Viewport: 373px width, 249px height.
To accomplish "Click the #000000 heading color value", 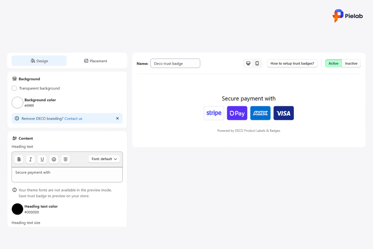I will pos(32,212).
